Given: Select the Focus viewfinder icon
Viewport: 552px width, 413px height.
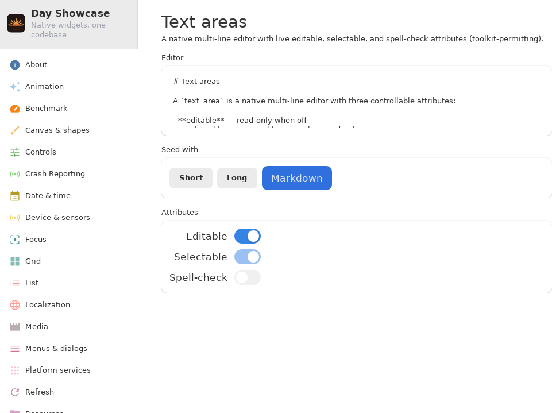Looking at the screenshot, I should pyautogui.click(x=15, y=240).
